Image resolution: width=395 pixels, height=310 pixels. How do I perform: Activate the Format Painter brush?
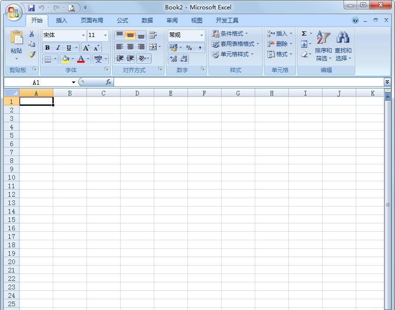point(32,54)
